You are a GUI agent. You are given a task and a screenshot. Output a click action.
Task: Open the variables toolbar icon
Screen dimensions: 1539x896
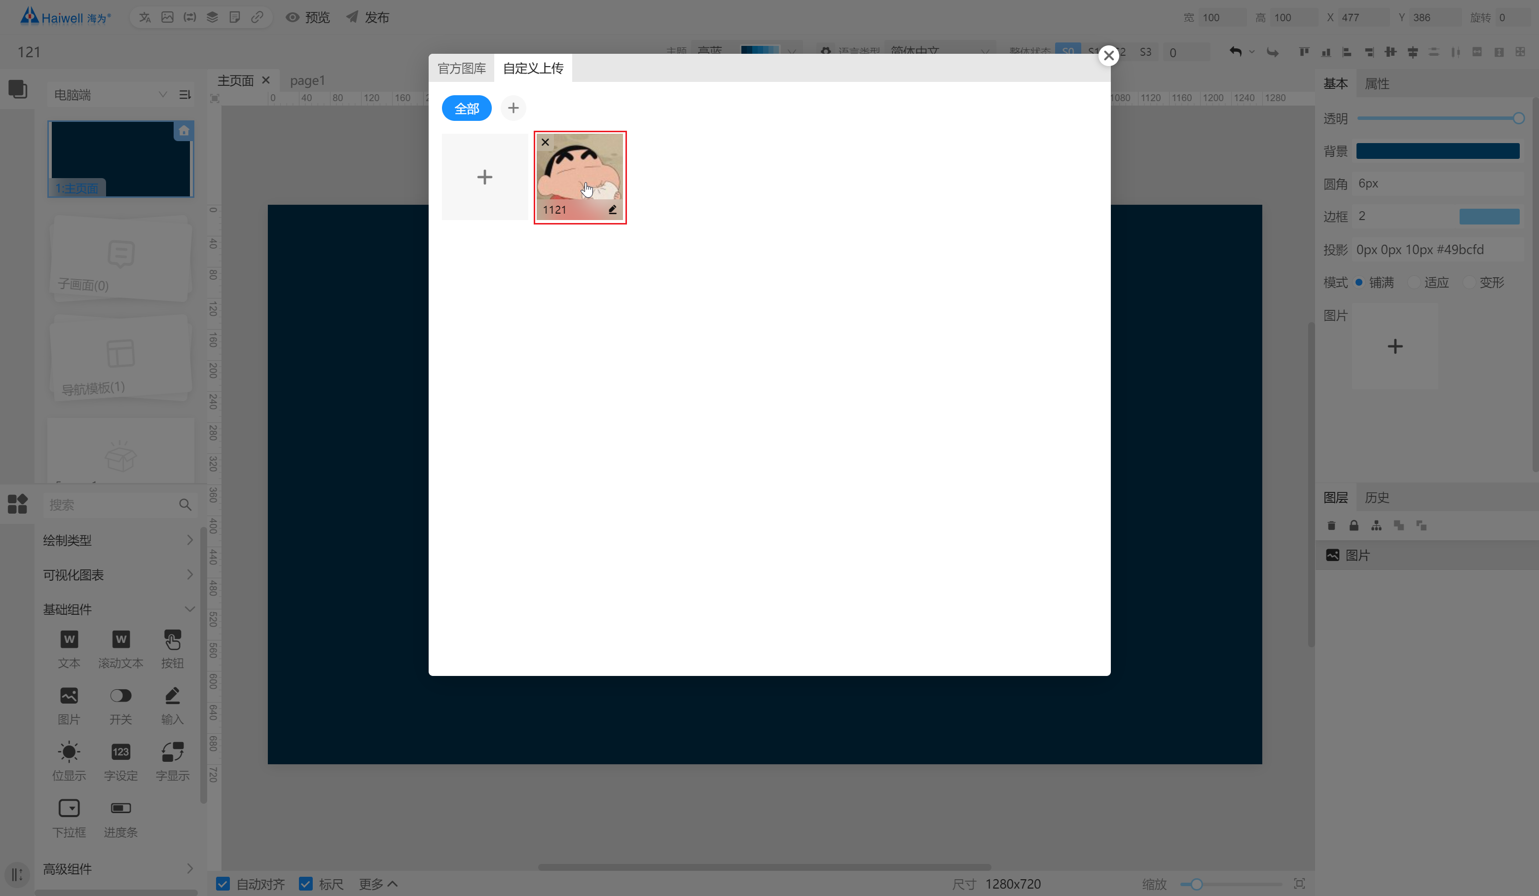click(x=190, y=17)
